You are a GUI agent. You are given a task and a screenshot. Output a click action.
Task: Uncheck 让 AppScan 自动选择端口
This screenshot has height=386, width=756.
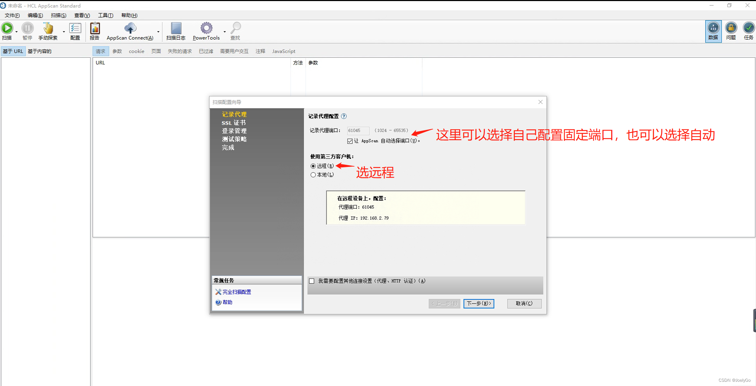tap(350, 141)
